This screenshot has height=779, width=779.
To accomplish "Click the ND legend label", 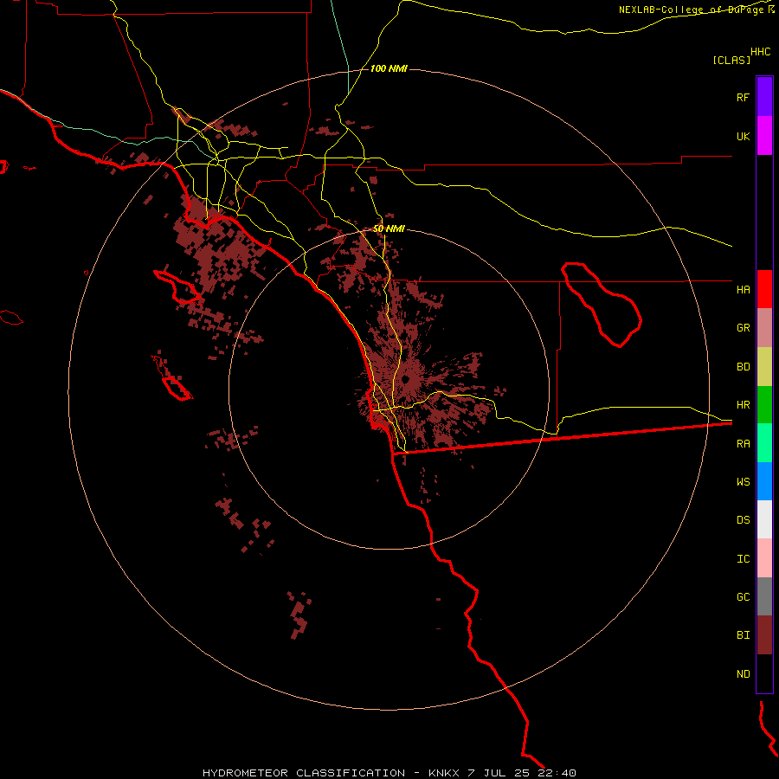I will 743,674.
